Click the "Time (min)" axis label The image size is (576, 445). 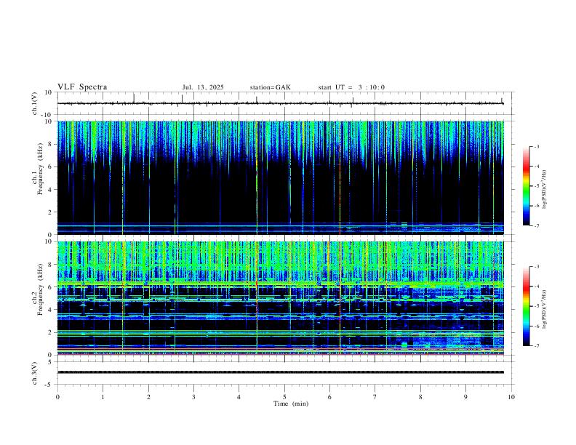click(x=291, y=404)
